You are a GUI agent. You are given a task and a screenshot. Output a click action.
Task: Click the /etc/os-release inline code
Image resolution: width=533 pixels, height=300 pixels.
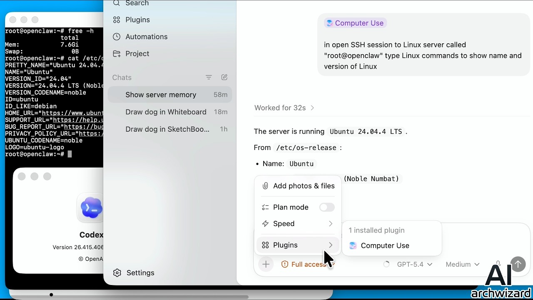click(306, 147)
